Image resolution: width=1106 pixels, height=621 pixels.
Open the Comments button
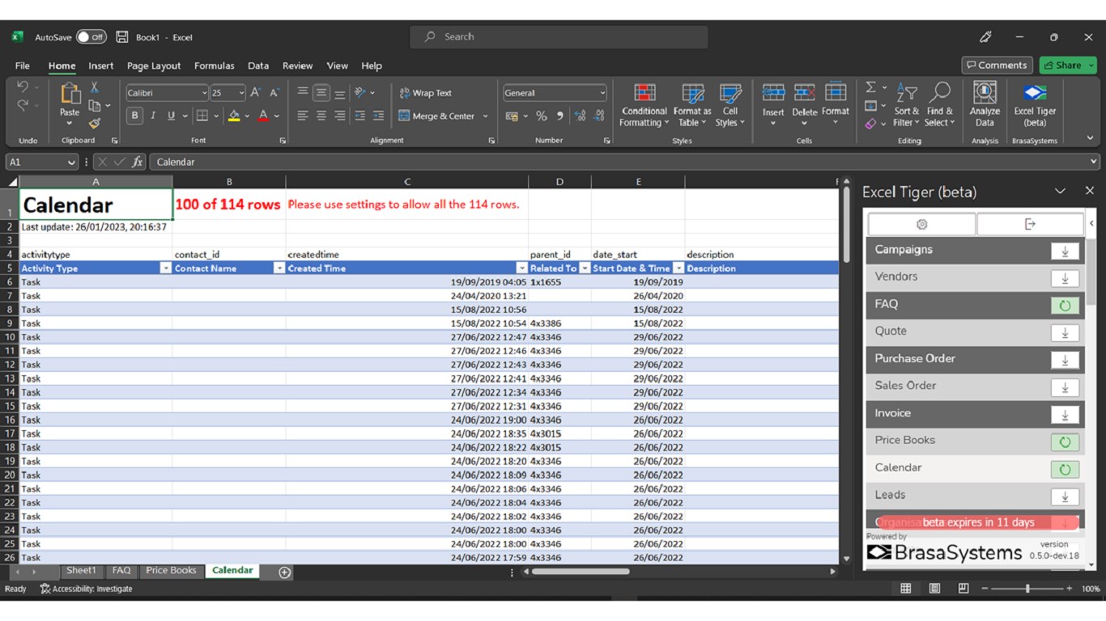[996, 65]
